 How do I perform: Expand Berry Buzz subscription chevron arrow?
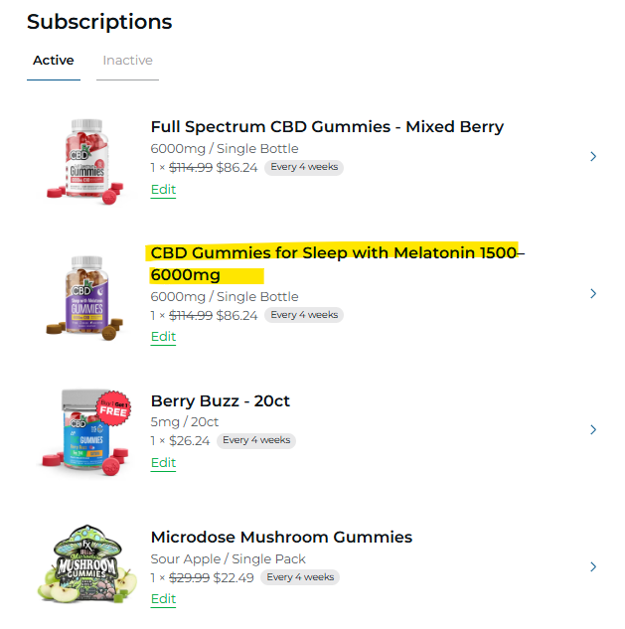(593, 430)
